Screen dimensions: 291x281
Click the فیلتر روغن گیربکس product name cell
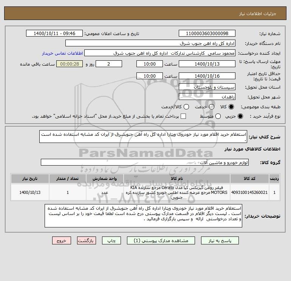177,192
